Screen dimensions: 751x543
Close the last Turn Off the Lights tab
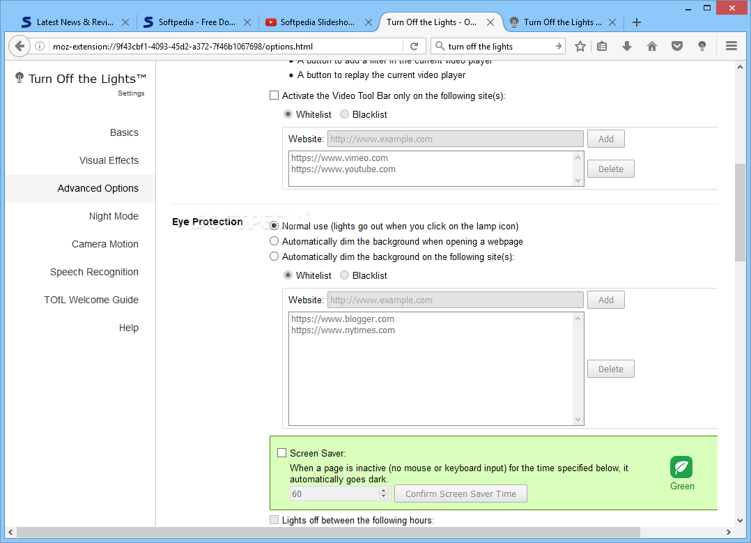[x=612, y=22]
